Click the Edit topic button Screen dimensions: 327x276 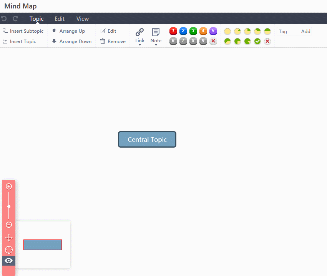108,31
